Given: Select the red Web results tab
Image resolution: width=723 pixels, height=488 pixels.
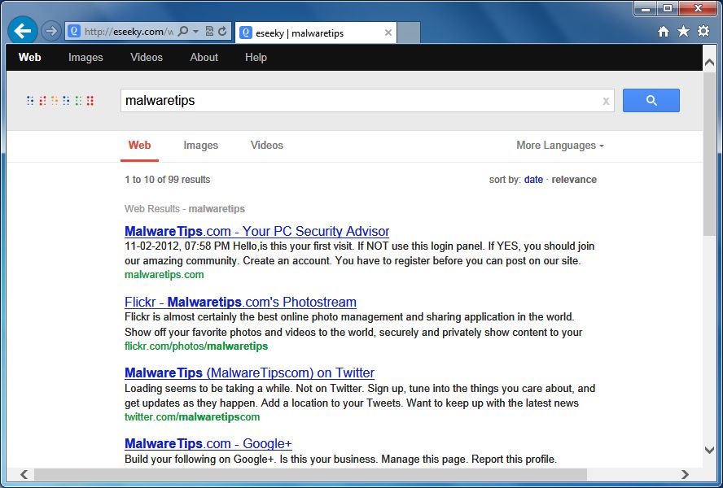Looking at the screenshot, I should (139, 145).
